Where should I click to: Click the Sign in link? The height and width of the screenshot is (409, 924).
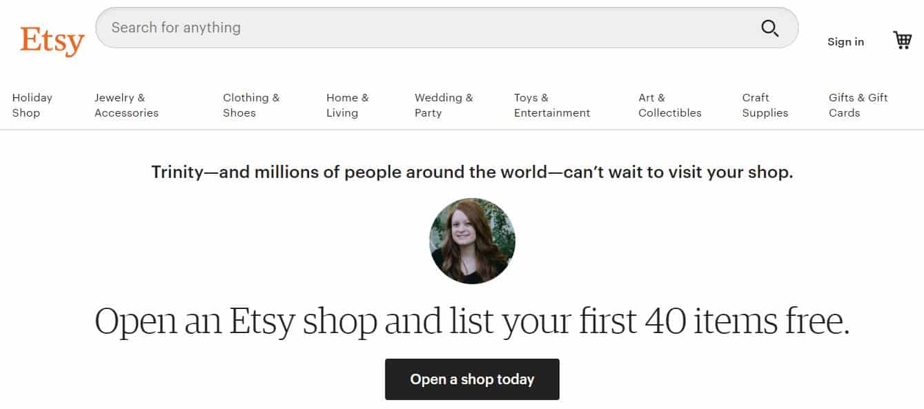click(x=845, y=42)
